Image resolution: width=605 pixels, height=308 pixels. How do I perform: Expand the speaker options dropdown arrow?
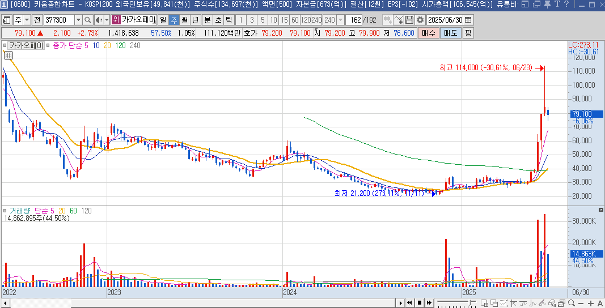coord(107,20)
